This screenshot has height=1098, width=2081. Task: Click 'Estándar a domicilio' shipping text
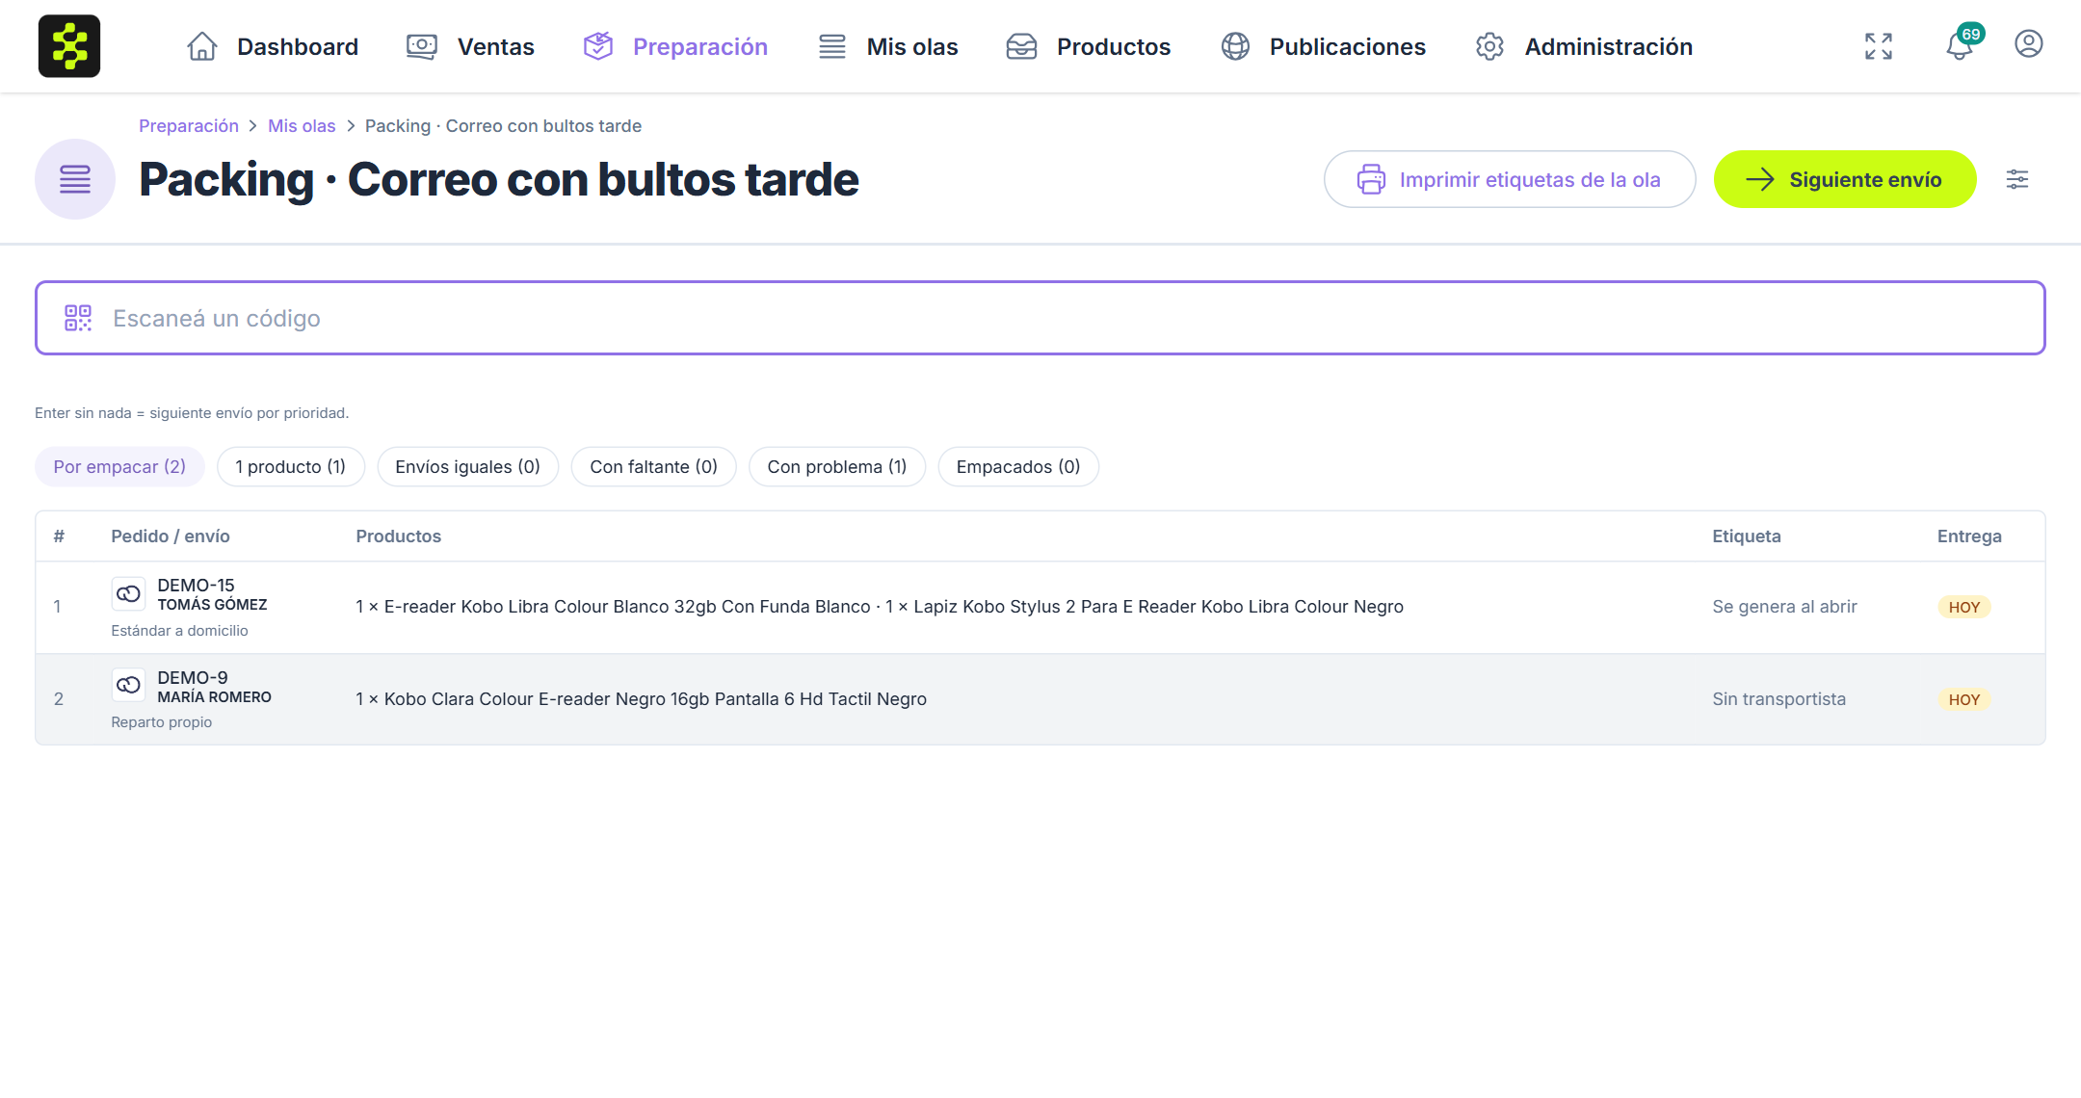[179, 631]
